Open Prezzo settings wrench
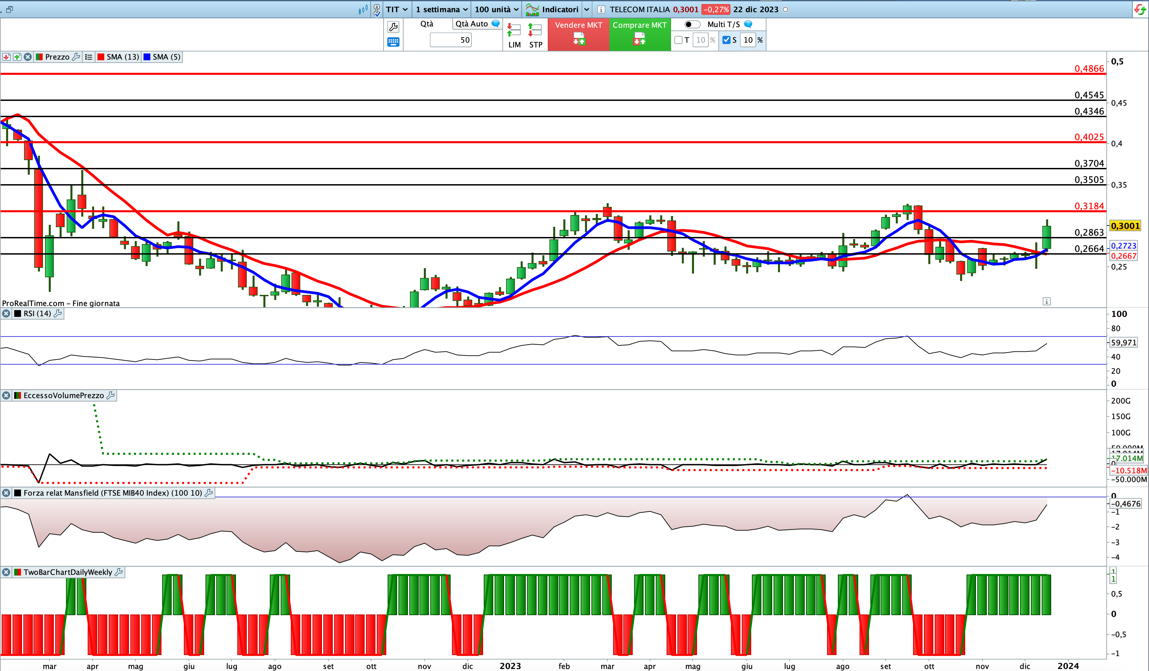Viewport: 1149px width, 671px height. click(x=76, y=57)
